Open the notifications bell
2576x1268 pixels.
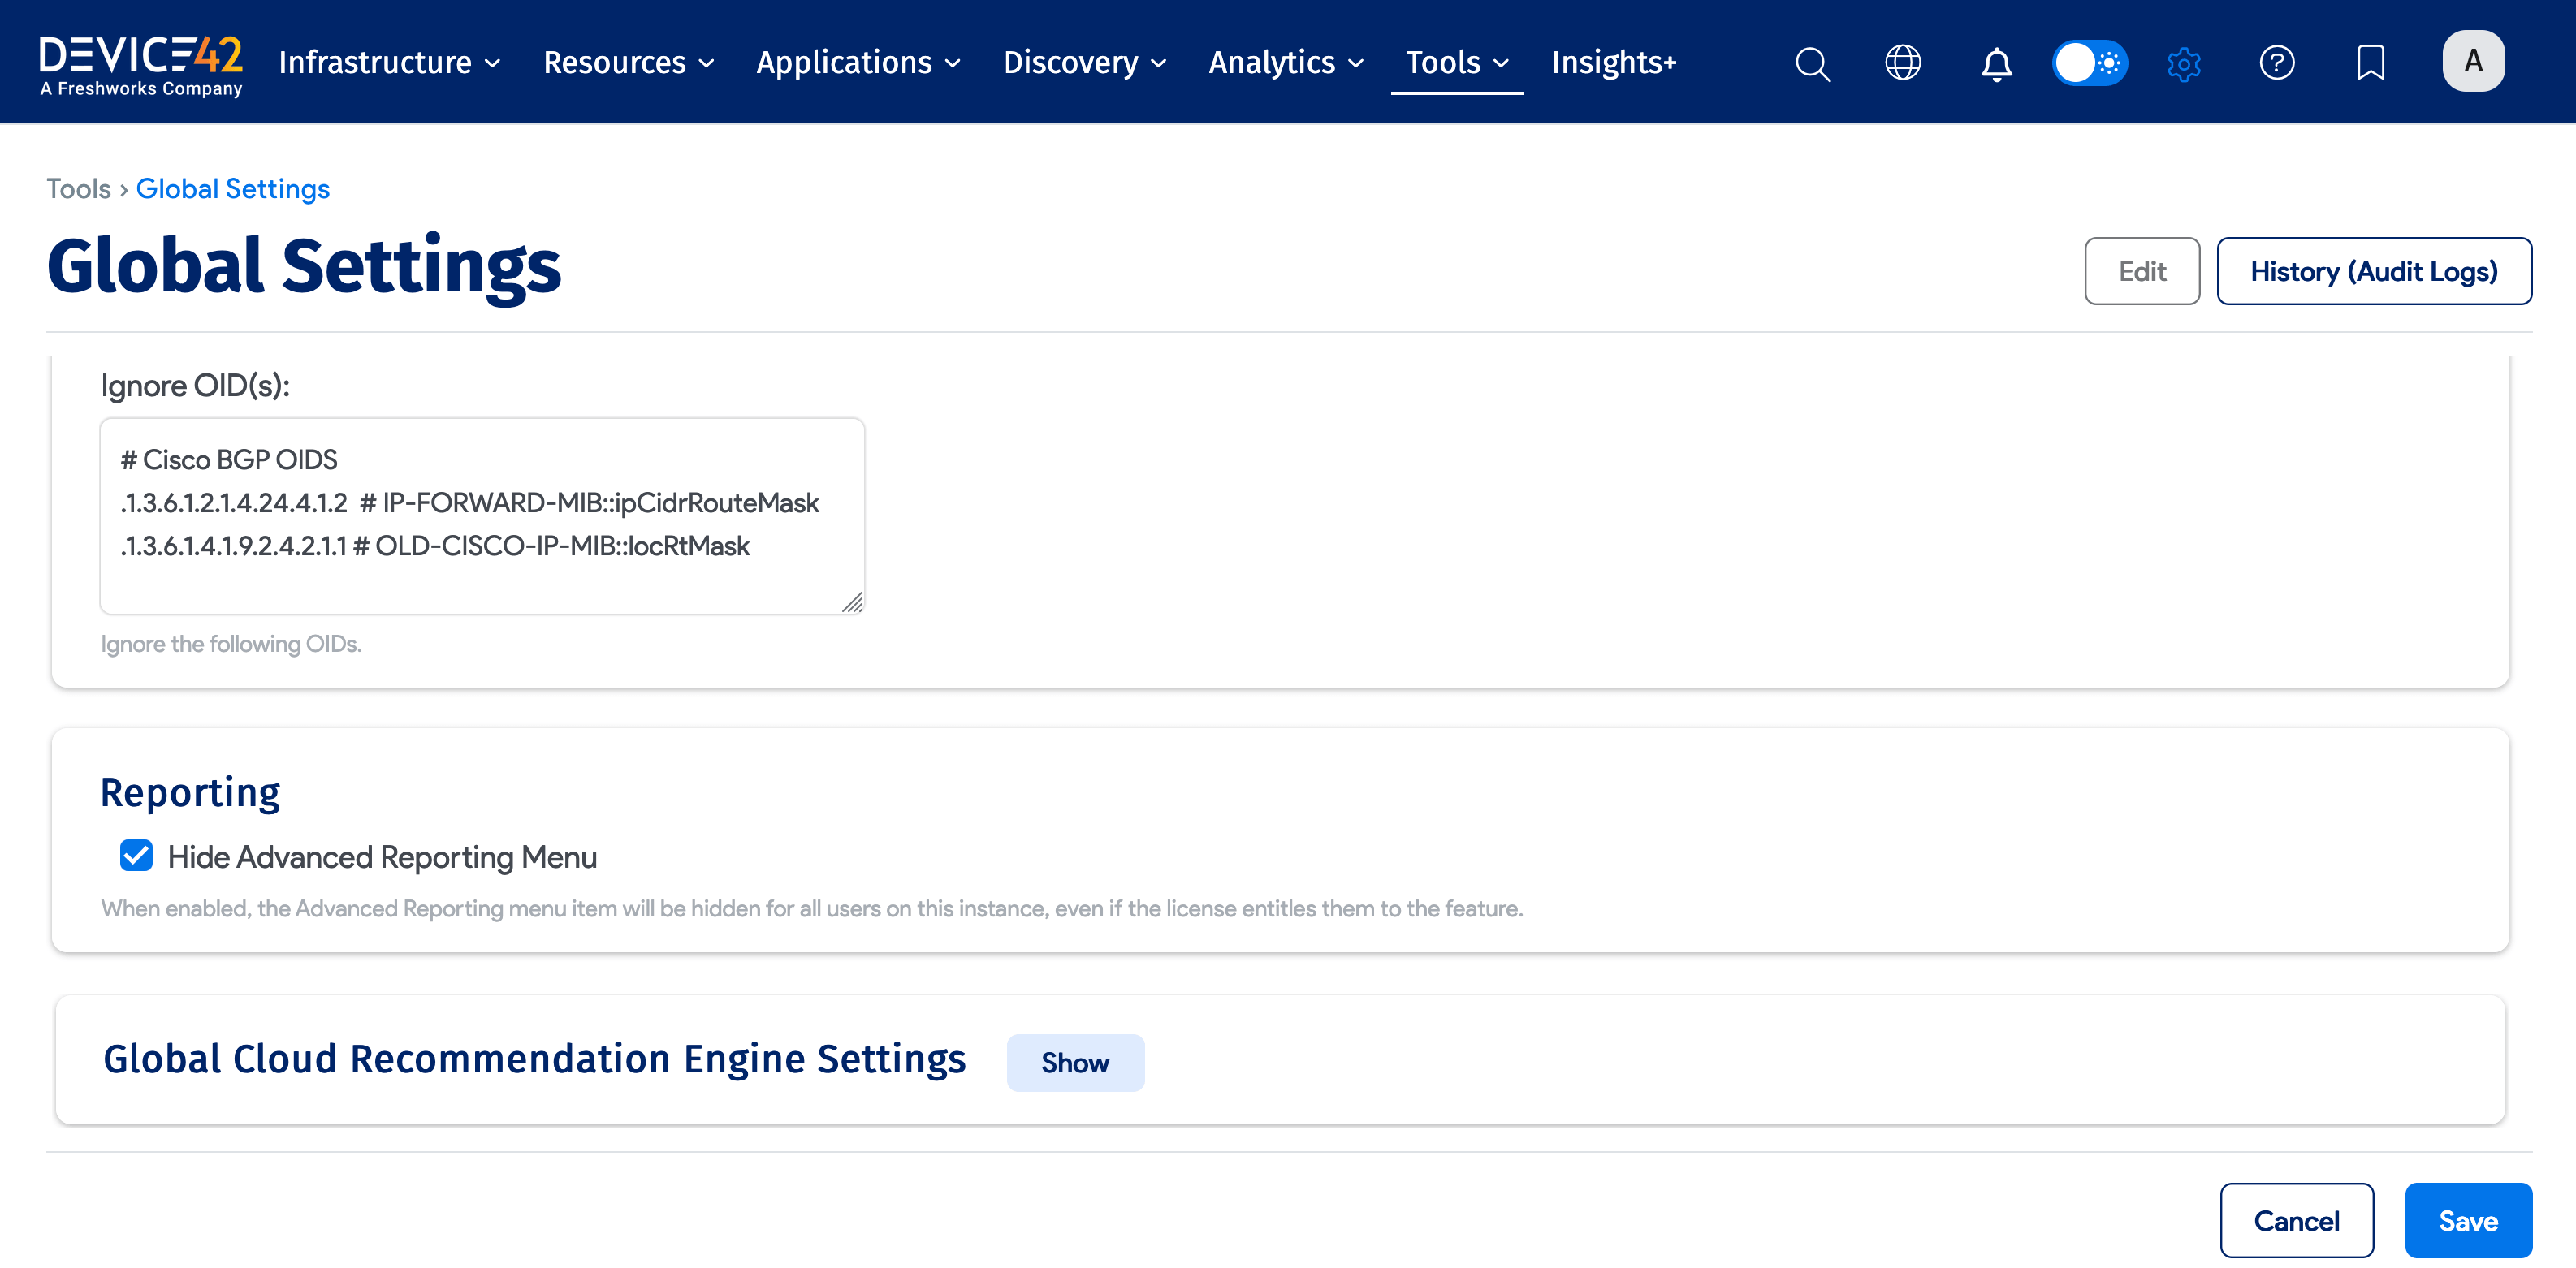1996,63
